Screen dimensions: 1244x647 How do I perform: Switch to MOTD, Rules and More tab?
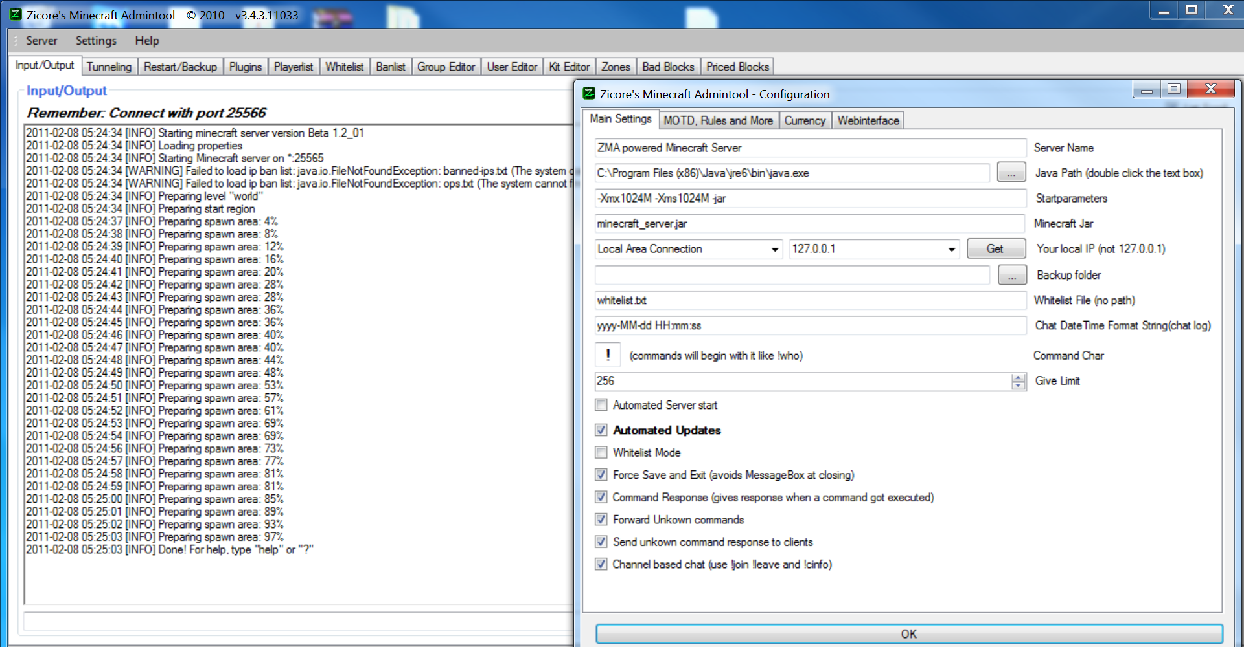(718, 120)
